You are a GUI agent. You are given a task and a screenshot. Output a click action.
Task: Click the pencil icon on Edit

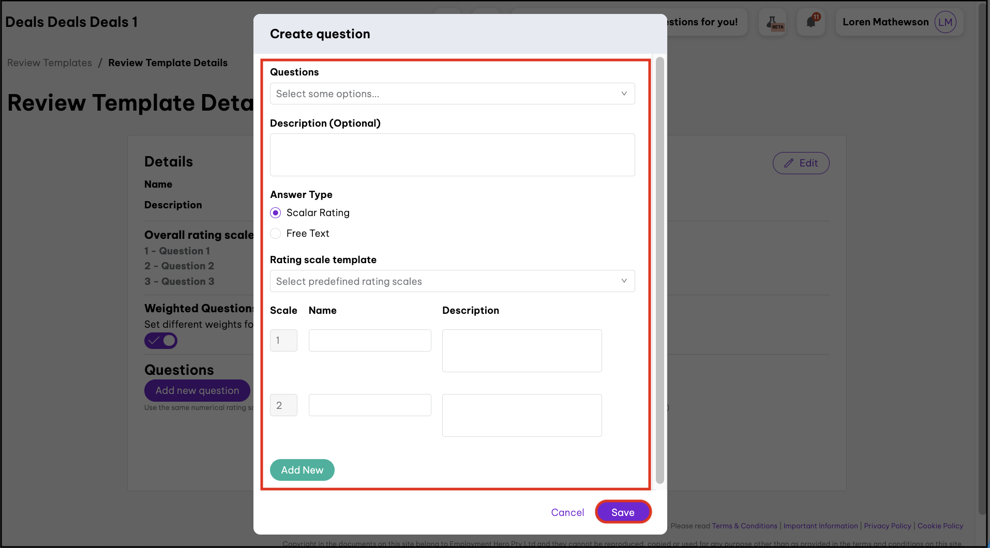pyautogui.click(x=789, y=163)
